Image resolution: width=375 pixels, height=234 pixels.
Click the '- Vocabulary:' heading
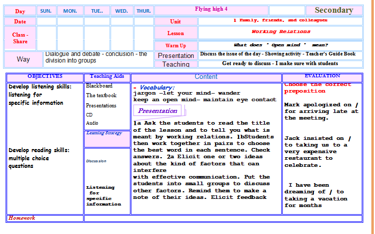click(x=154, y=87)
